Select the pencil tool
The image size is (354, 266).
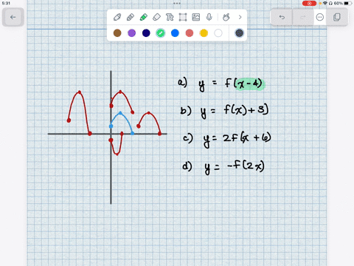point(131,17)
